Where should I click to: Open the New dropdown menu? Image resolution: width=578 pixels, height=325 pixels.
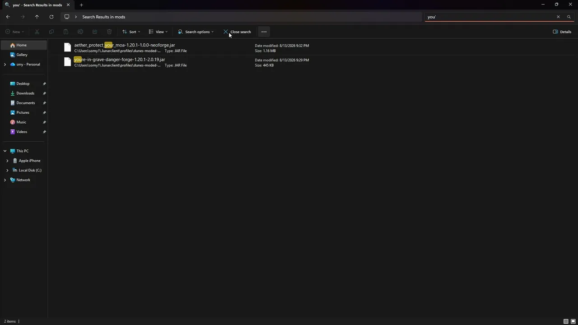coord(15,32)
